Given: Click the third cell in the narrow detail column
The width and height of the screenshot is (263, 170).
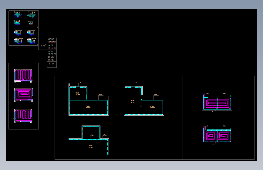Looking at the screenshot, I should point(52,53).
